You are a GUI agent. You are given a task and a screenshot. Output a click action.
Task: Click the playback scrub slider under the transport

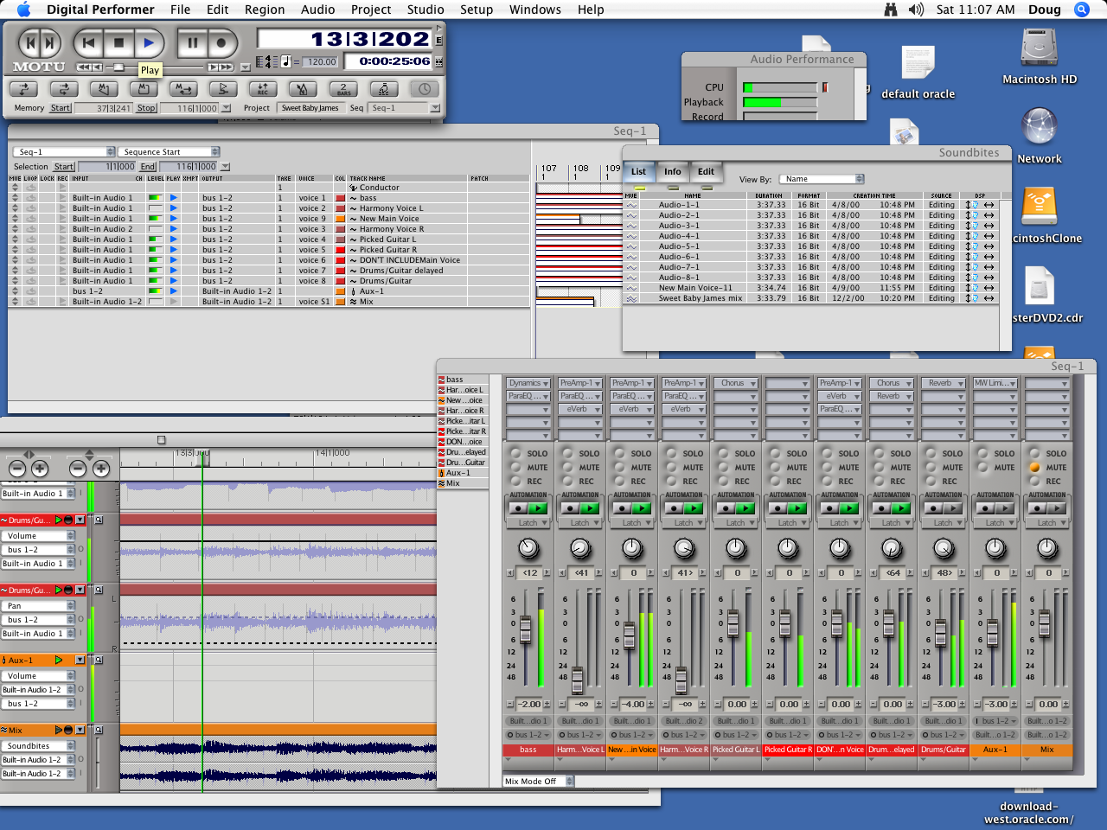pyautogui.click(x=119, y=67)
